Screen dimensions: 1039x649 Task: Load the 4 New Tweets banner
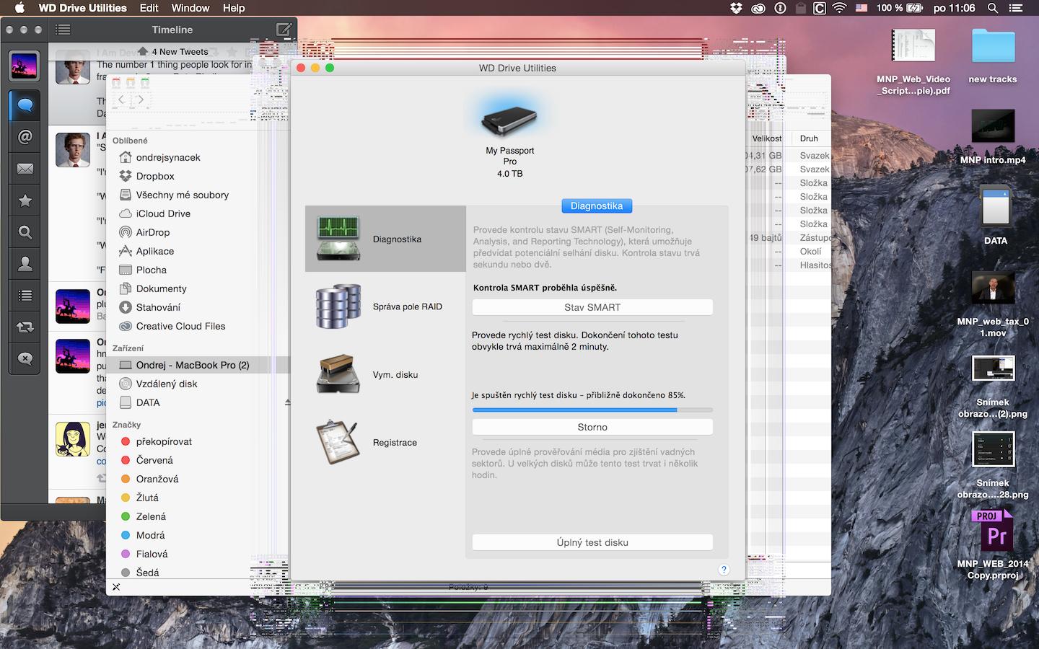coord(174,51)
